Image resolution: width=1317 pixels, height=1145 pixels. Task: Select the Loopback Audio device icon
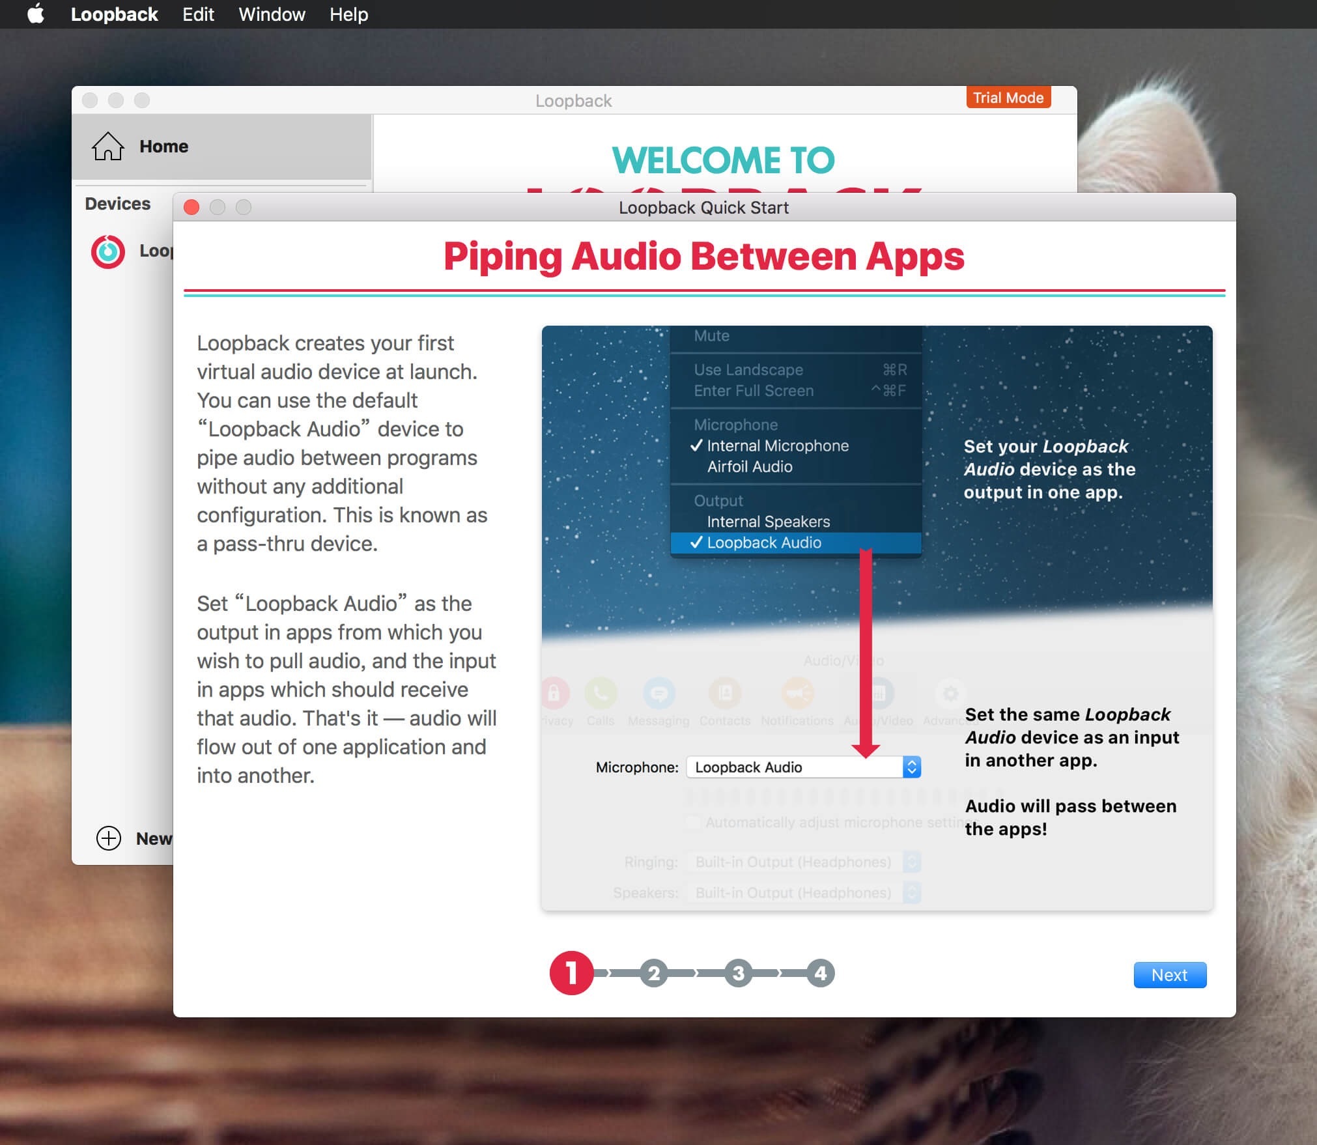click(x=108, y=251)
